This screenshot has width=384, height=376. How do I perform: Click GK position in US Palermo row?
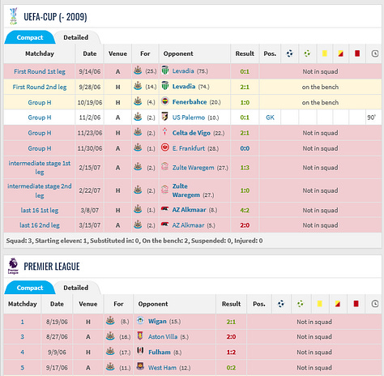tap(270, 117)
